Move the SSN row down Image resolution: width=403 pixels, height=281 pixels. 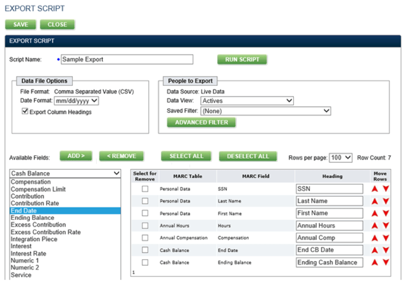(x=386, y=188)
